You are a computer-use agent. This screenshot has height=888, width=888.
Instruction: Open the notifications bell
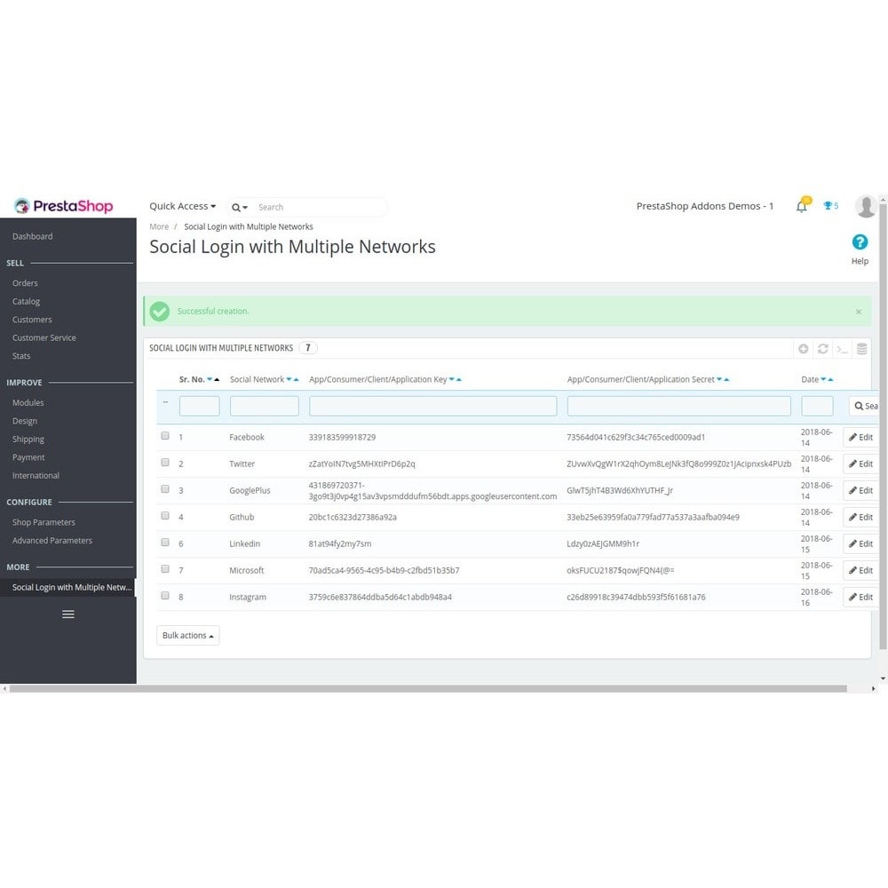click(802, 205)
